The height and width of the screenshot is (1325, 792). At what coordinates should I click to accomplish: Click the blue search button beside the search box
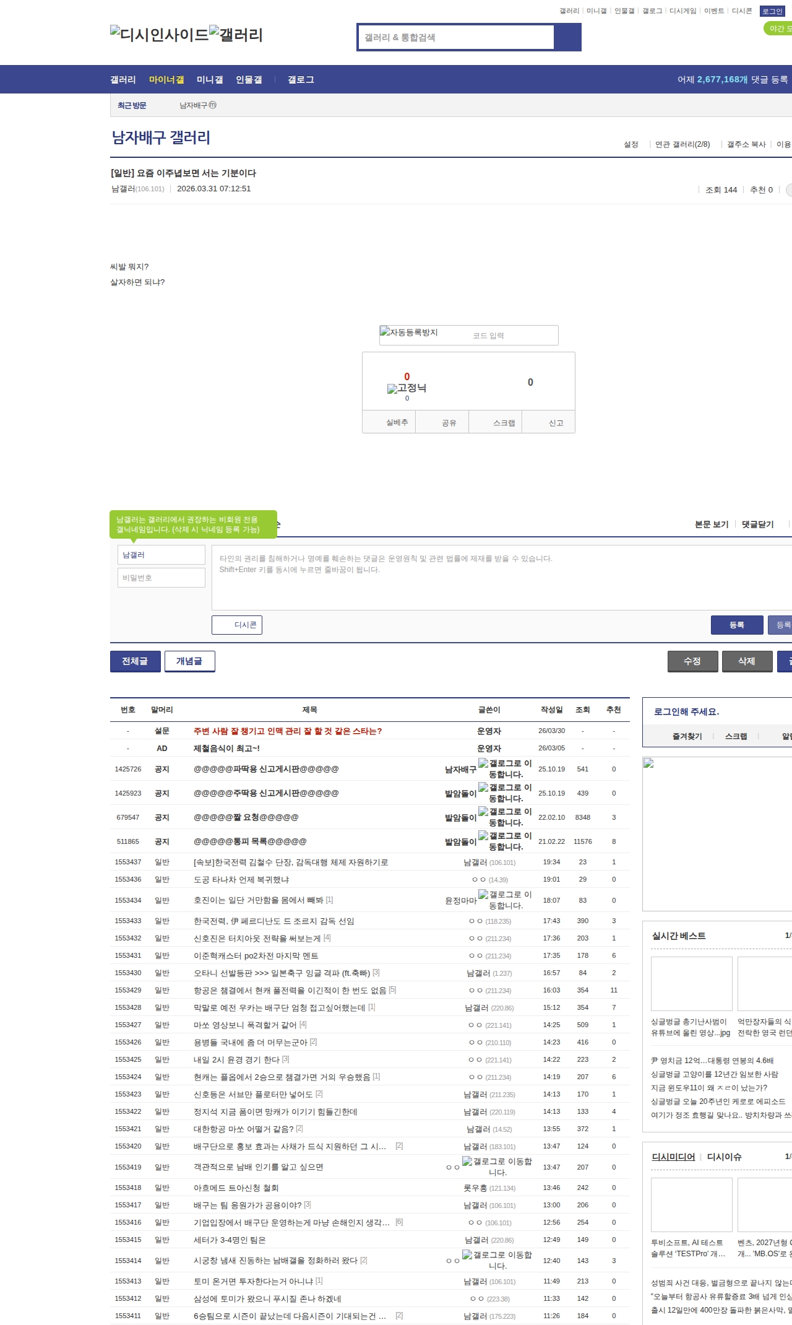pyautogui.click(x=567, y=37)
